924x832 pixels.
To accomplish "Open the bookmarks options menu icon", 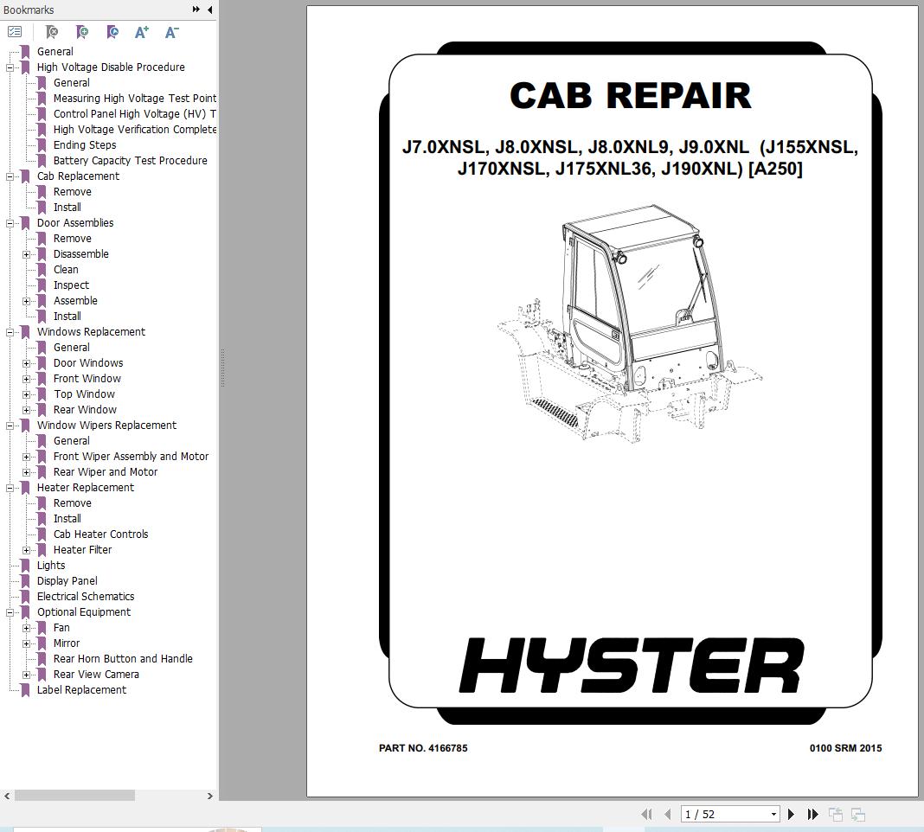I will (x=15, y=32).
